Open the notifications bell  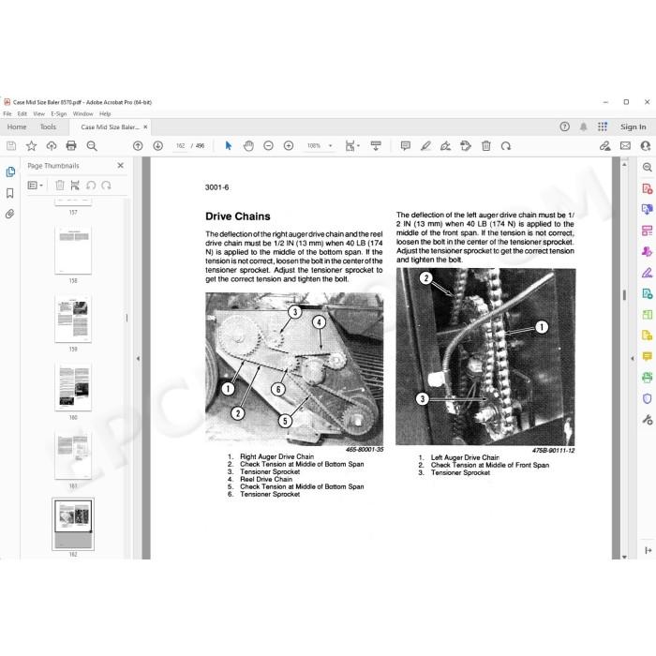pyautogui.click(x=584, y=127)
